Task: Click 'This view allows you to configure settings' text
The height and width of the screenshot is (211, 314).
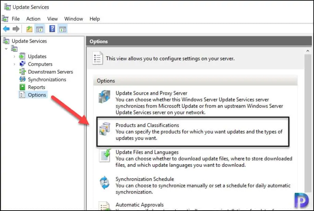Action: 170,59
